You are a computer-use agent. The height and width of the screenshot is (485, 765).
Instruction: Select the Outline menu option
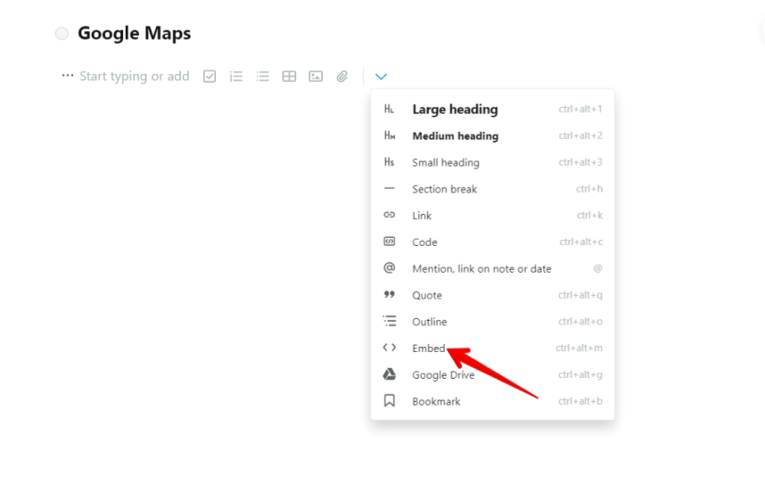[x=493, y=322]
